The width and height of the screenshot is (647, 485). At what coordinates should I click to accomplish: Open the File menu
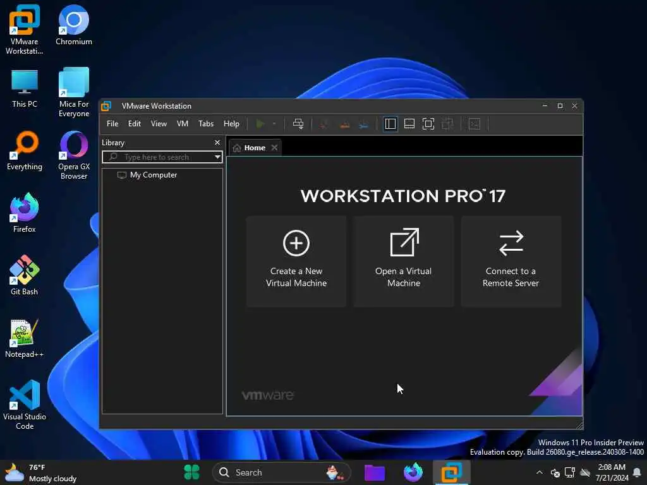pos(112,124)
